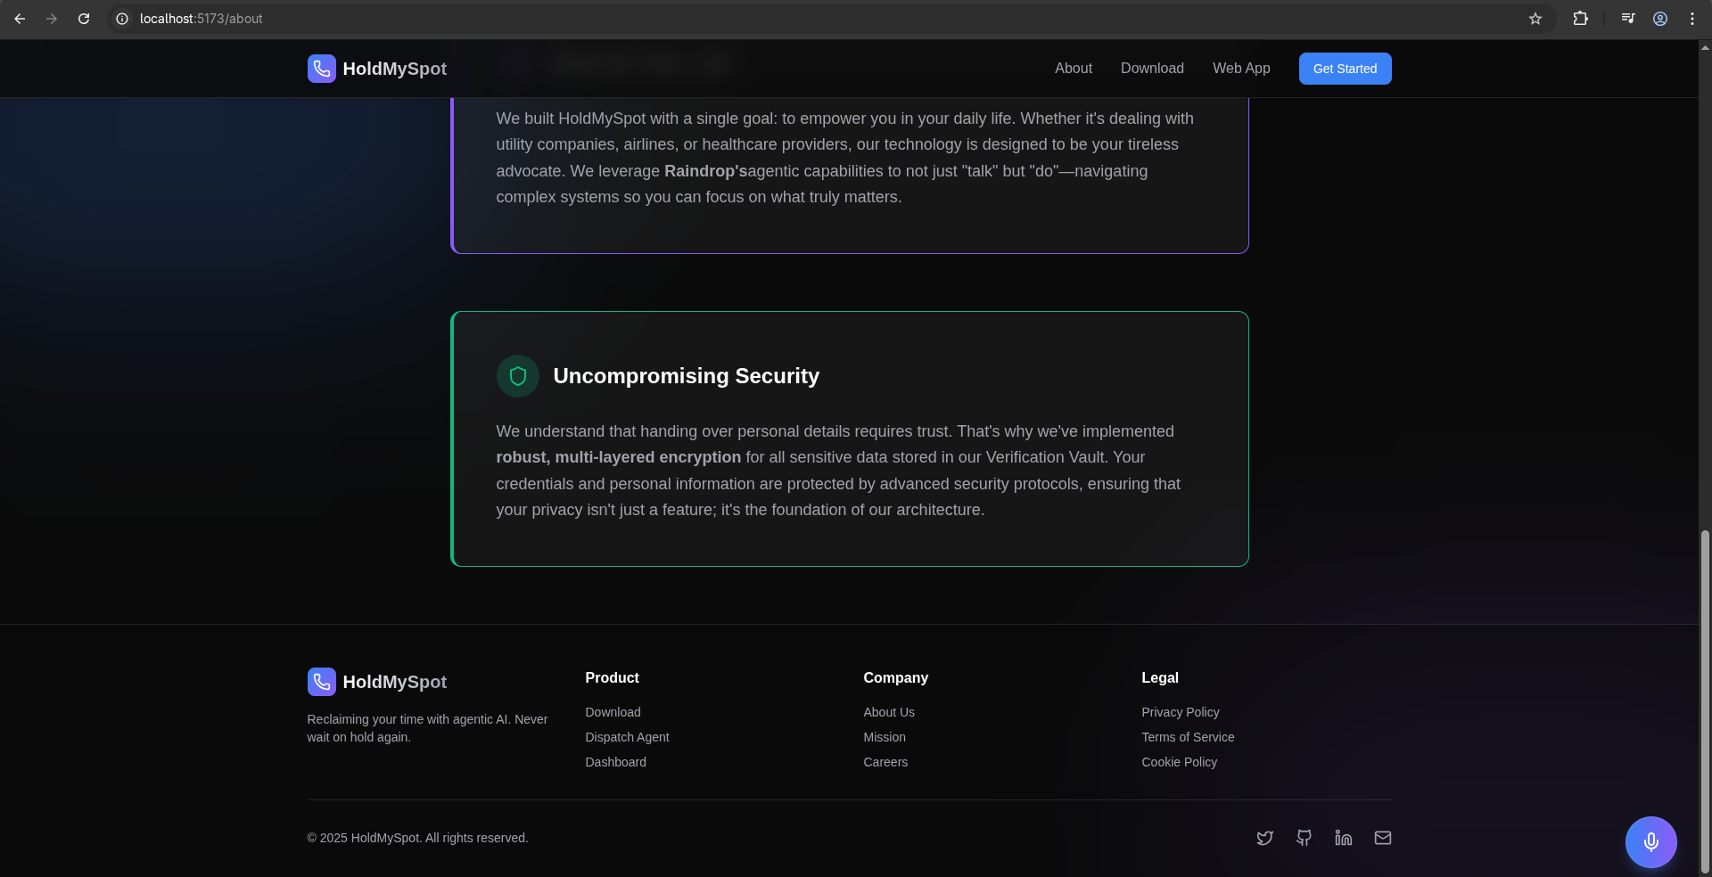Click the Twitter icon in footer
The width and height of the screenshot is (1712, 877).
(1264, 838)
